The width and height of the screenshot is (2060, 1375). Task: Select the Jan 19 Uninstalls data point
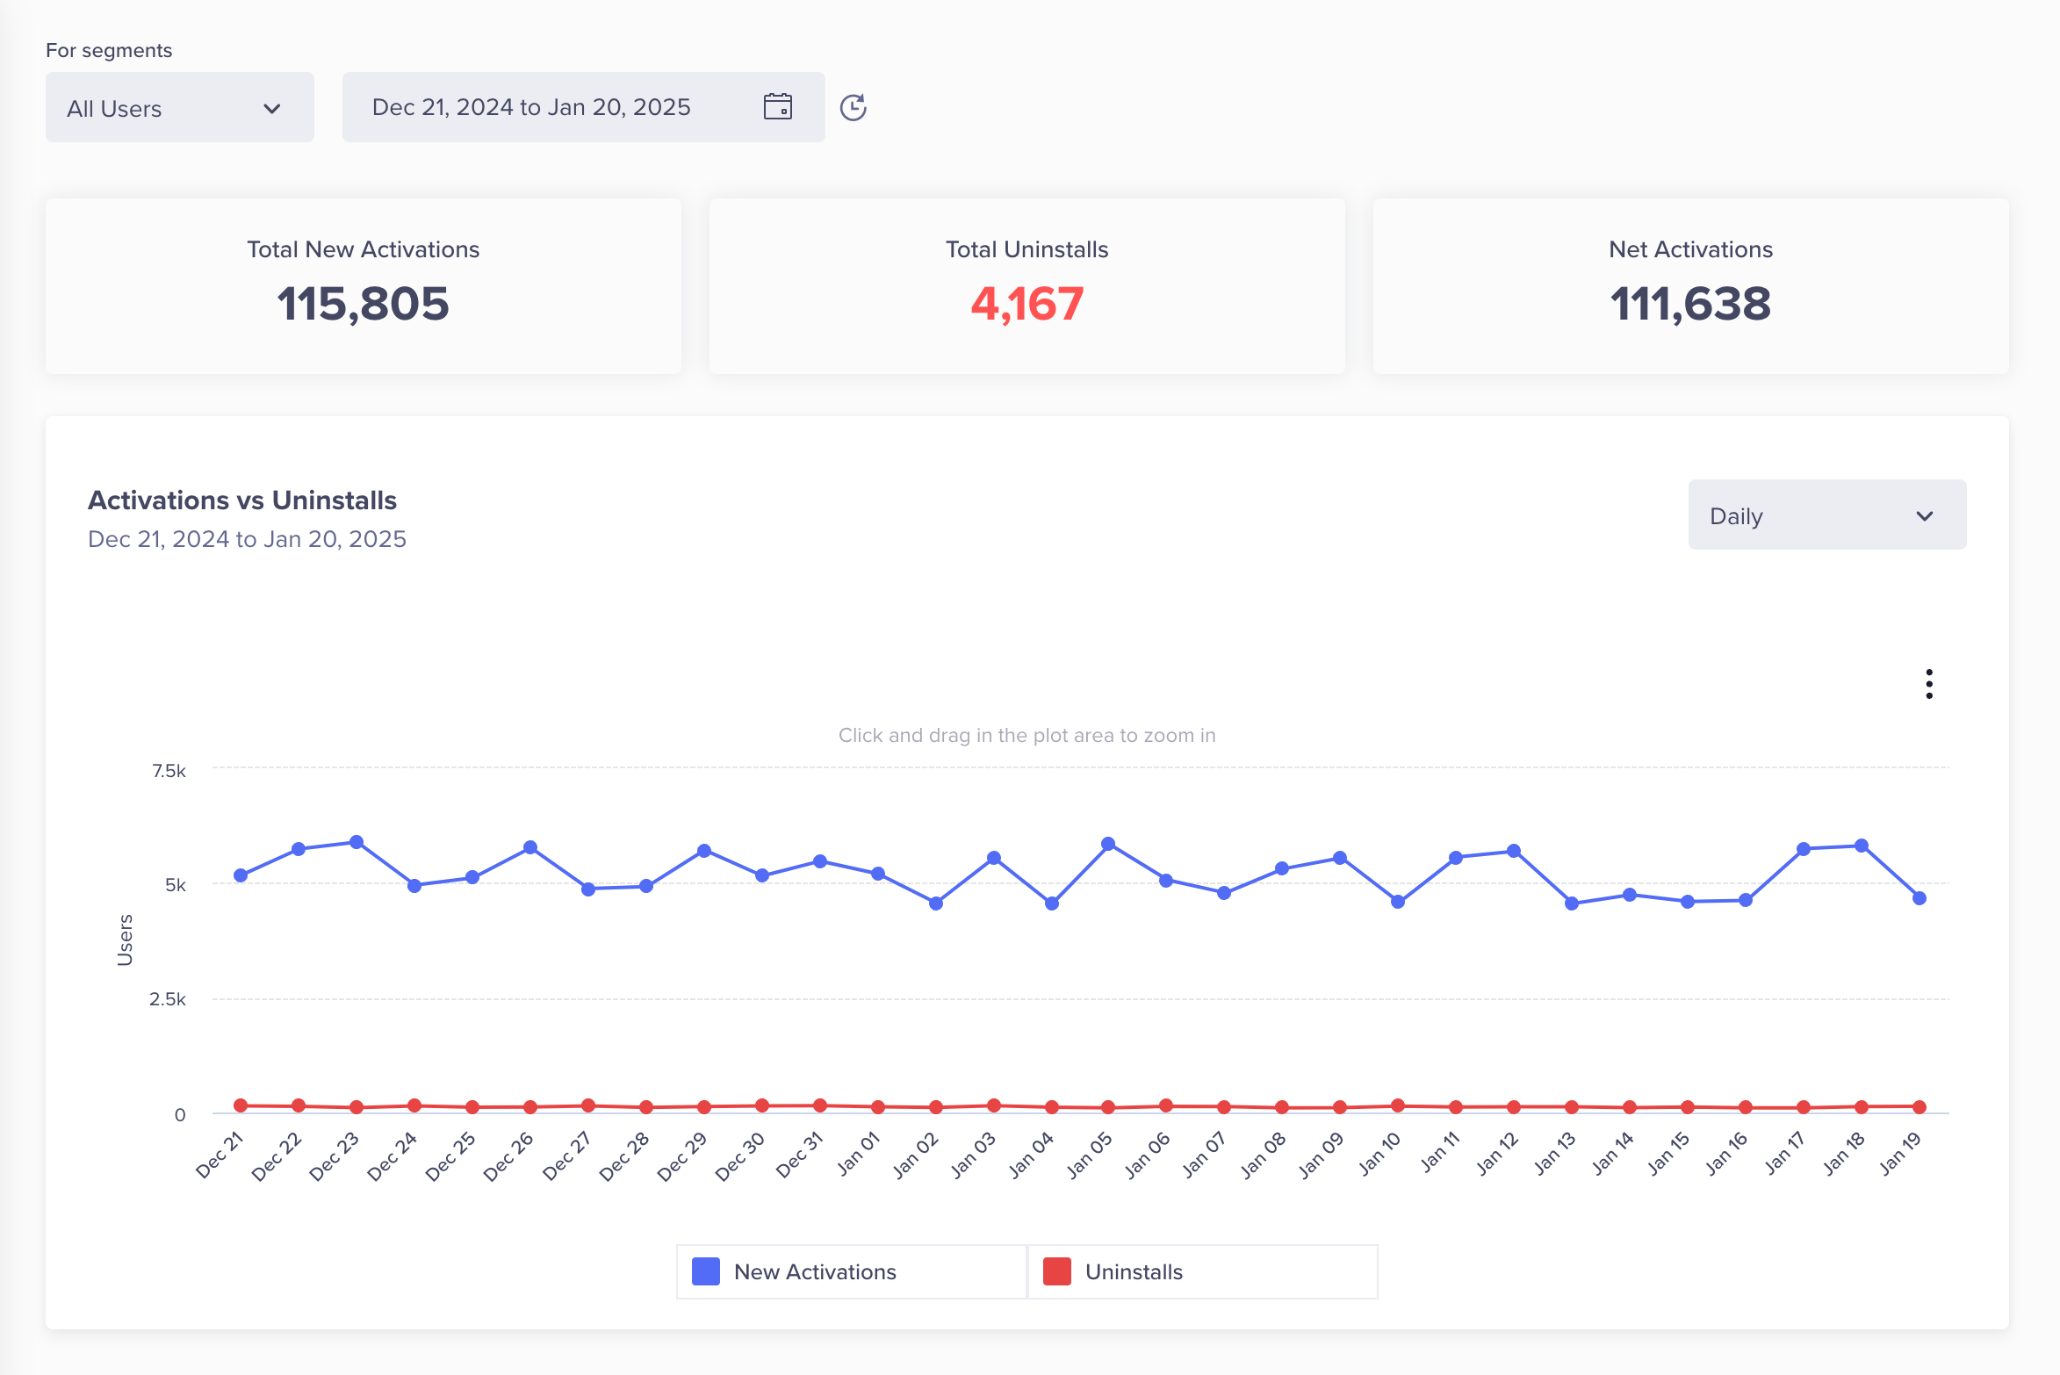[x=1920, y=1107]
